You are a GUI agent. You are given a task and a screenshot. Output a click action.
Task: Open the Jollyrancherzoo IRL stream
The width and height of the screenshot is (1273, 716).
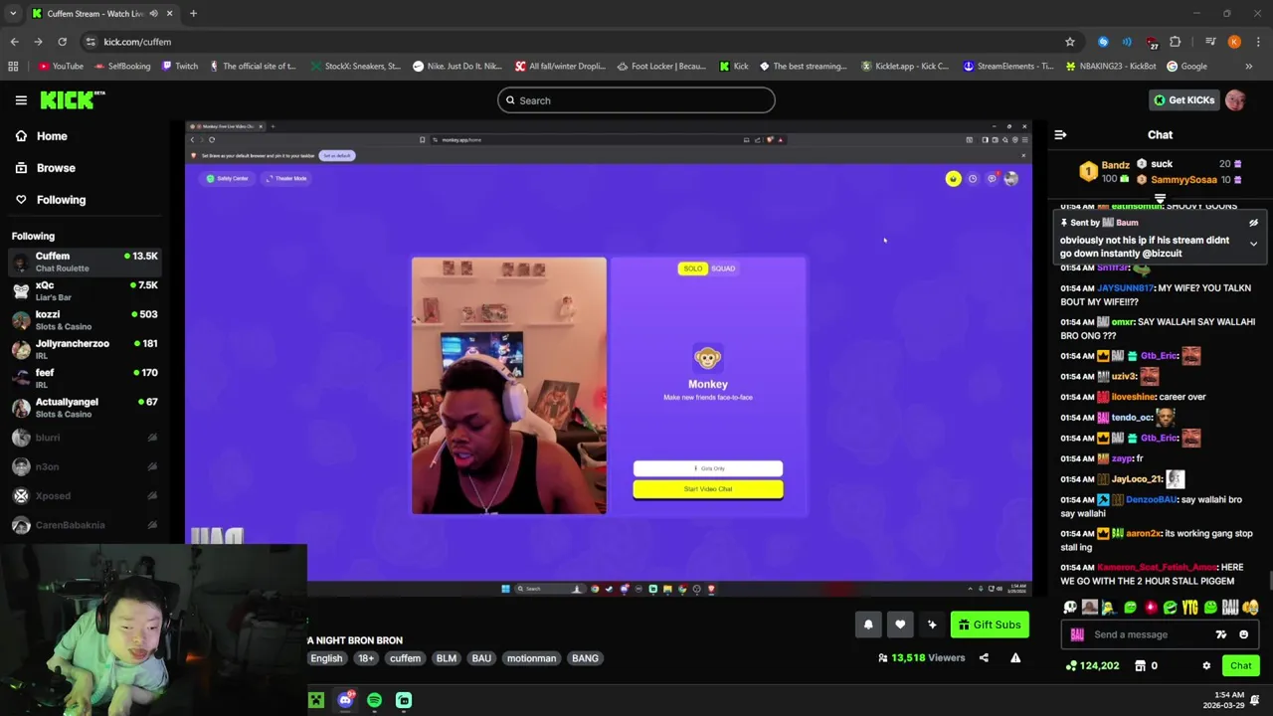click(84, 349)
